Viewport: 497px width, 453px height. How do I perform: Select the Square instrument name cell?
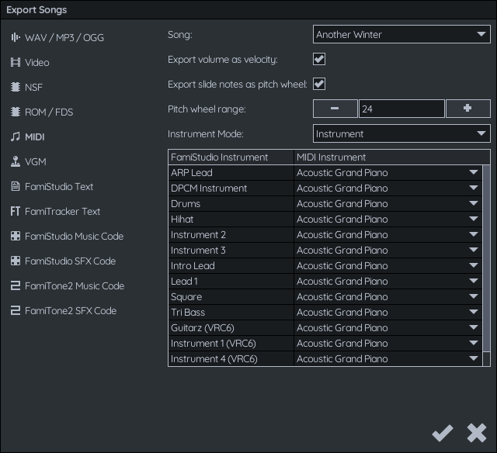[231, 296]
